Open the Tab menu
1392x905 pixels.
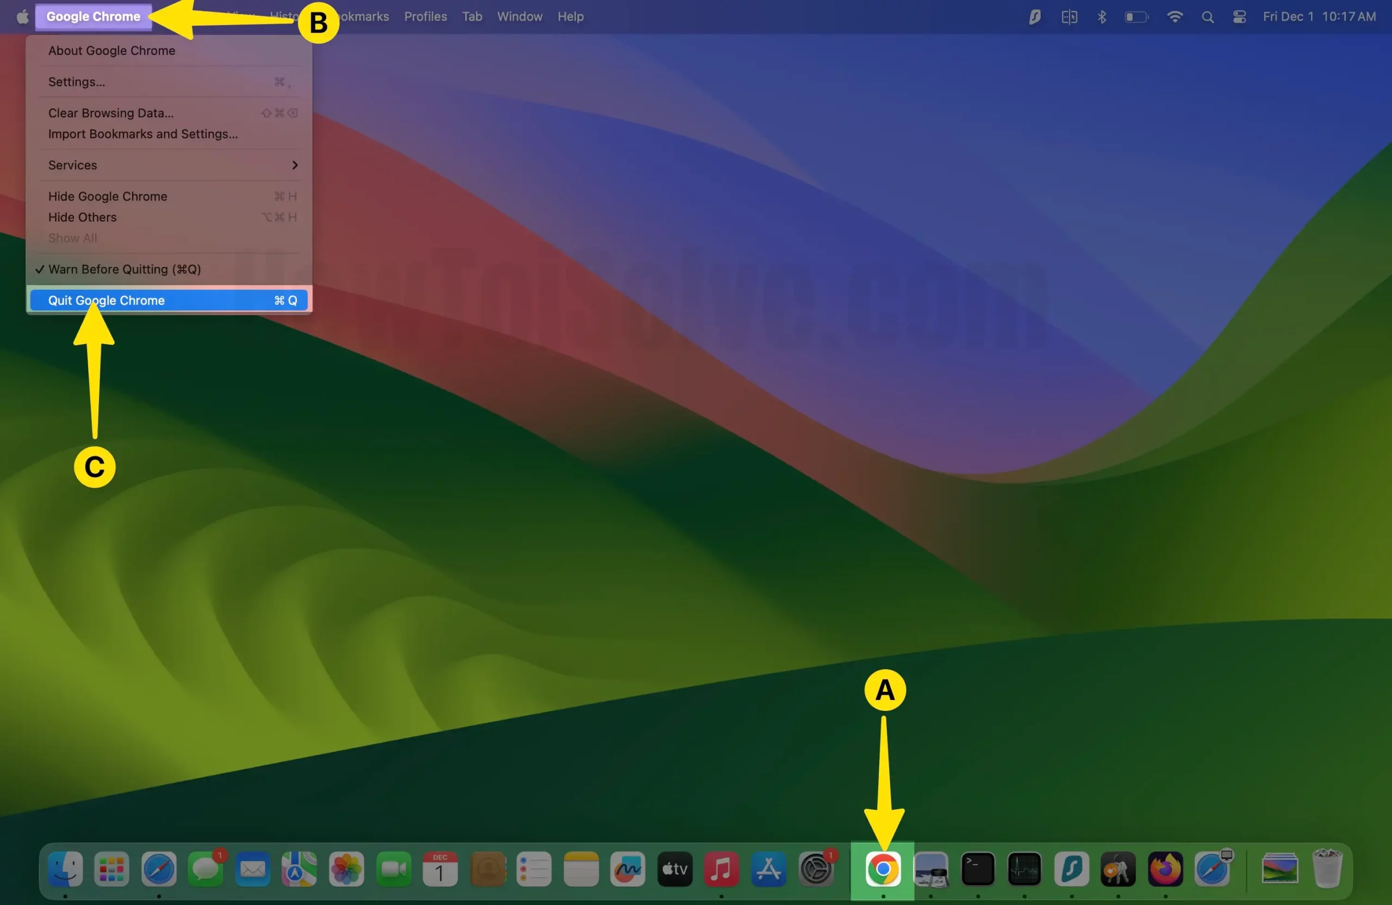[472, 16]
